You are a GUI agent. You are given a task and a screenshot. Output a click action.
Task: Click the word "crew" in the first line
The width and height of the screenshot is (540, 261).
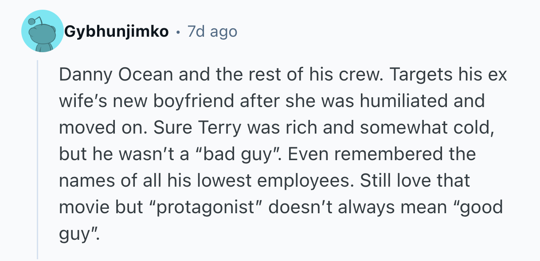pos(359,75)
